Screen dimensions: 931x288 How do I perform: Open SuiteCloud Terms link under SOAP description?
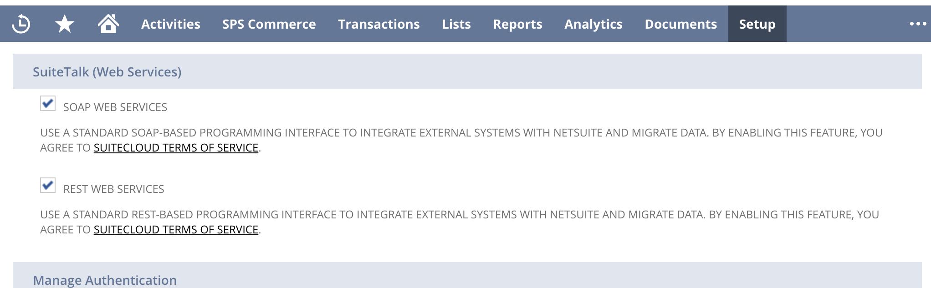(176, 148)
